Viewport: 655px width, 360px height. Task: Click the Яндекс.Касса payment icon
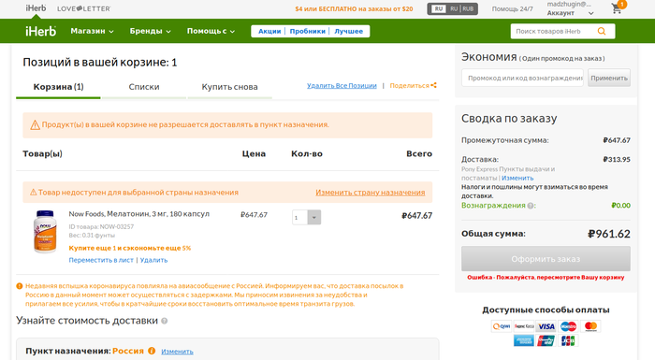(x=524, y=326)
